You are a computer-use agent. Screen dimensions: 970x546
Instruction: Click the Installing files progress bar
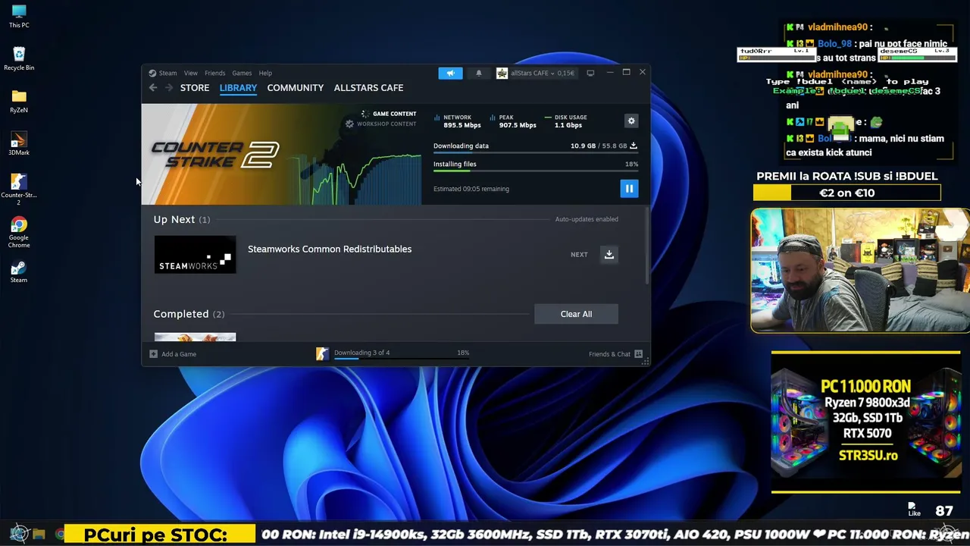click(x=535, y=171)
